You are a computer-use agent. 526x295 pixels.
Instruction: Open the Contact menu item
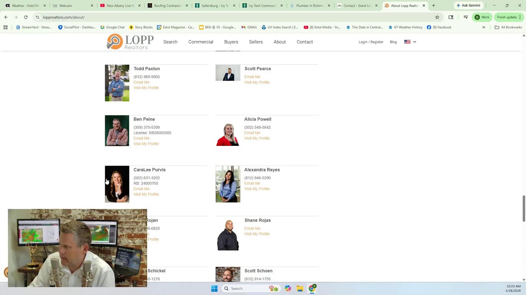[305, 42]
